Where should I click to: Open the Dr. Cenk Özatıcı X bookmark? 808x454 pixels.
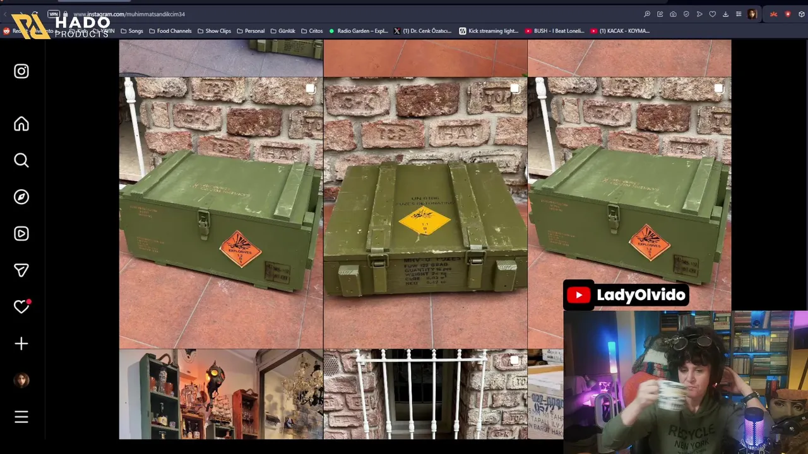(x=422, y=30)
